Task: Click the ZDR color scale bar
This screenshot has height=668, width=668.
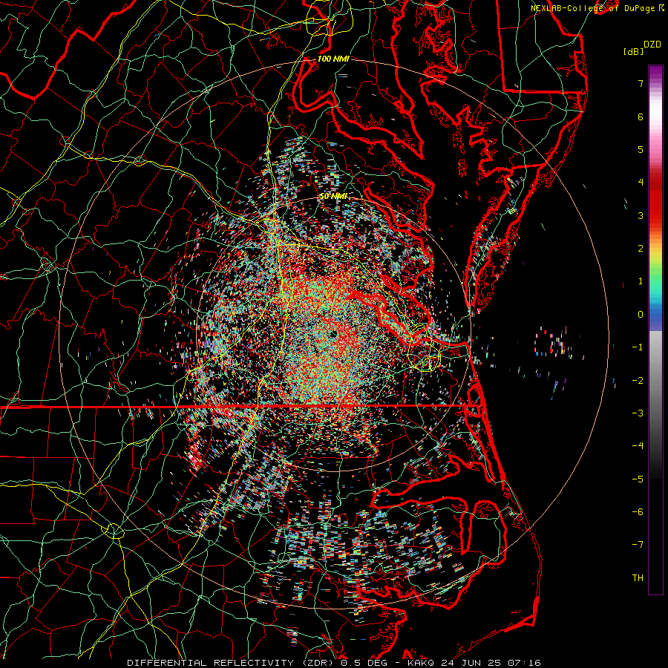Action: 655,330
